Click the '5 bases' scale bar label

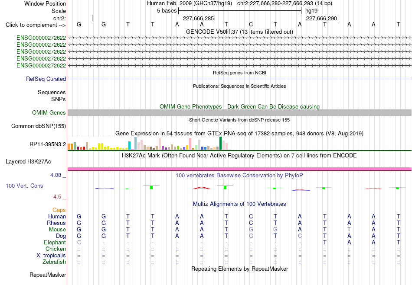coord(167,11)
